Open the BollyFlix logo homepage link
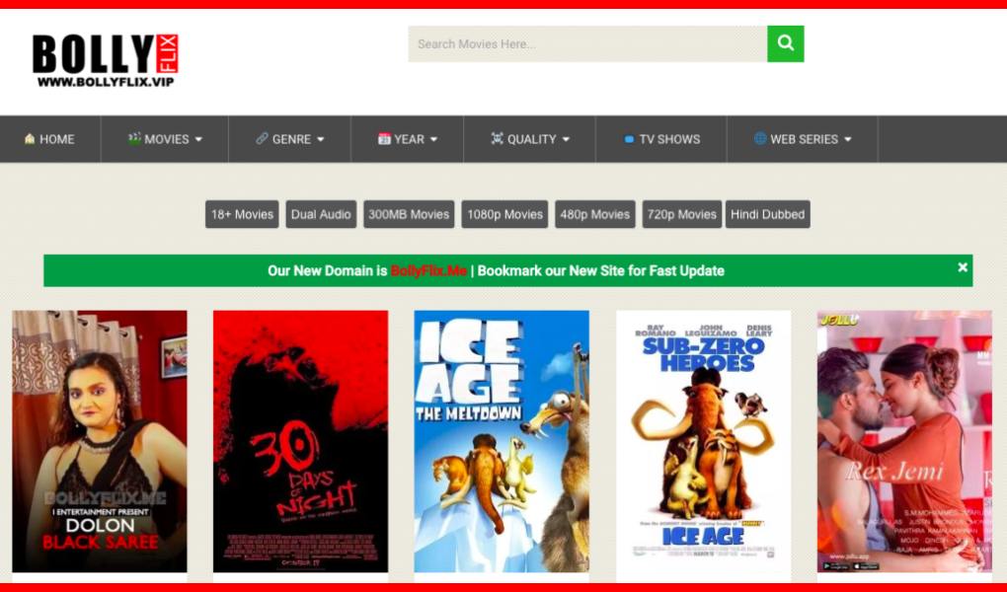Viewport: 1007px width, 592px height. point(105,60)
